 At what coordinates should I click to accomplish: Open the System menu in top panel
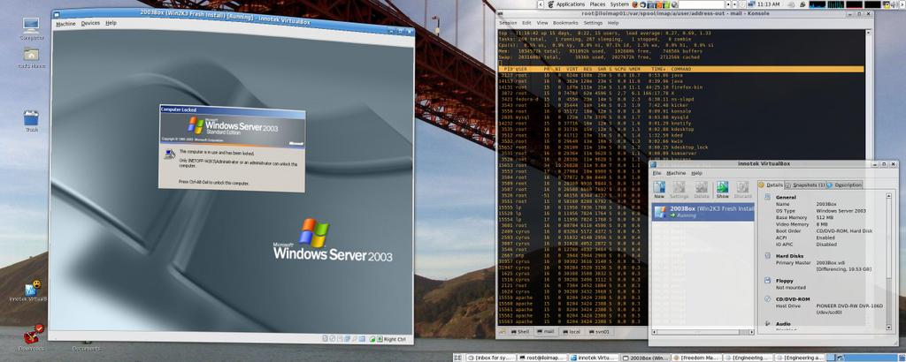[x=618, y=4]
